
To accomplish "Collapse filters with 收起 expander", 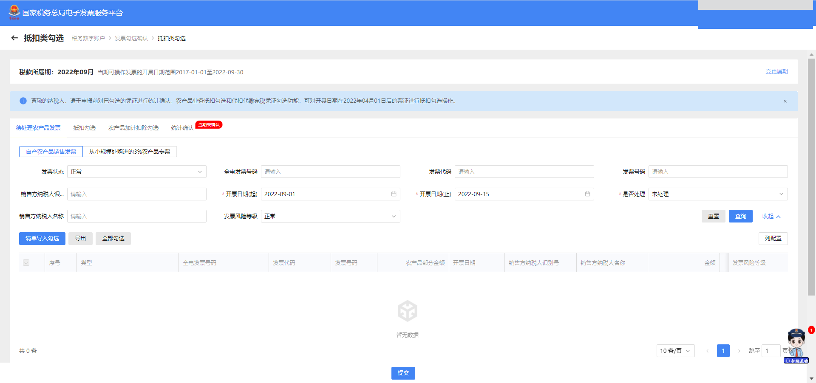I will (x=771, y=217).
